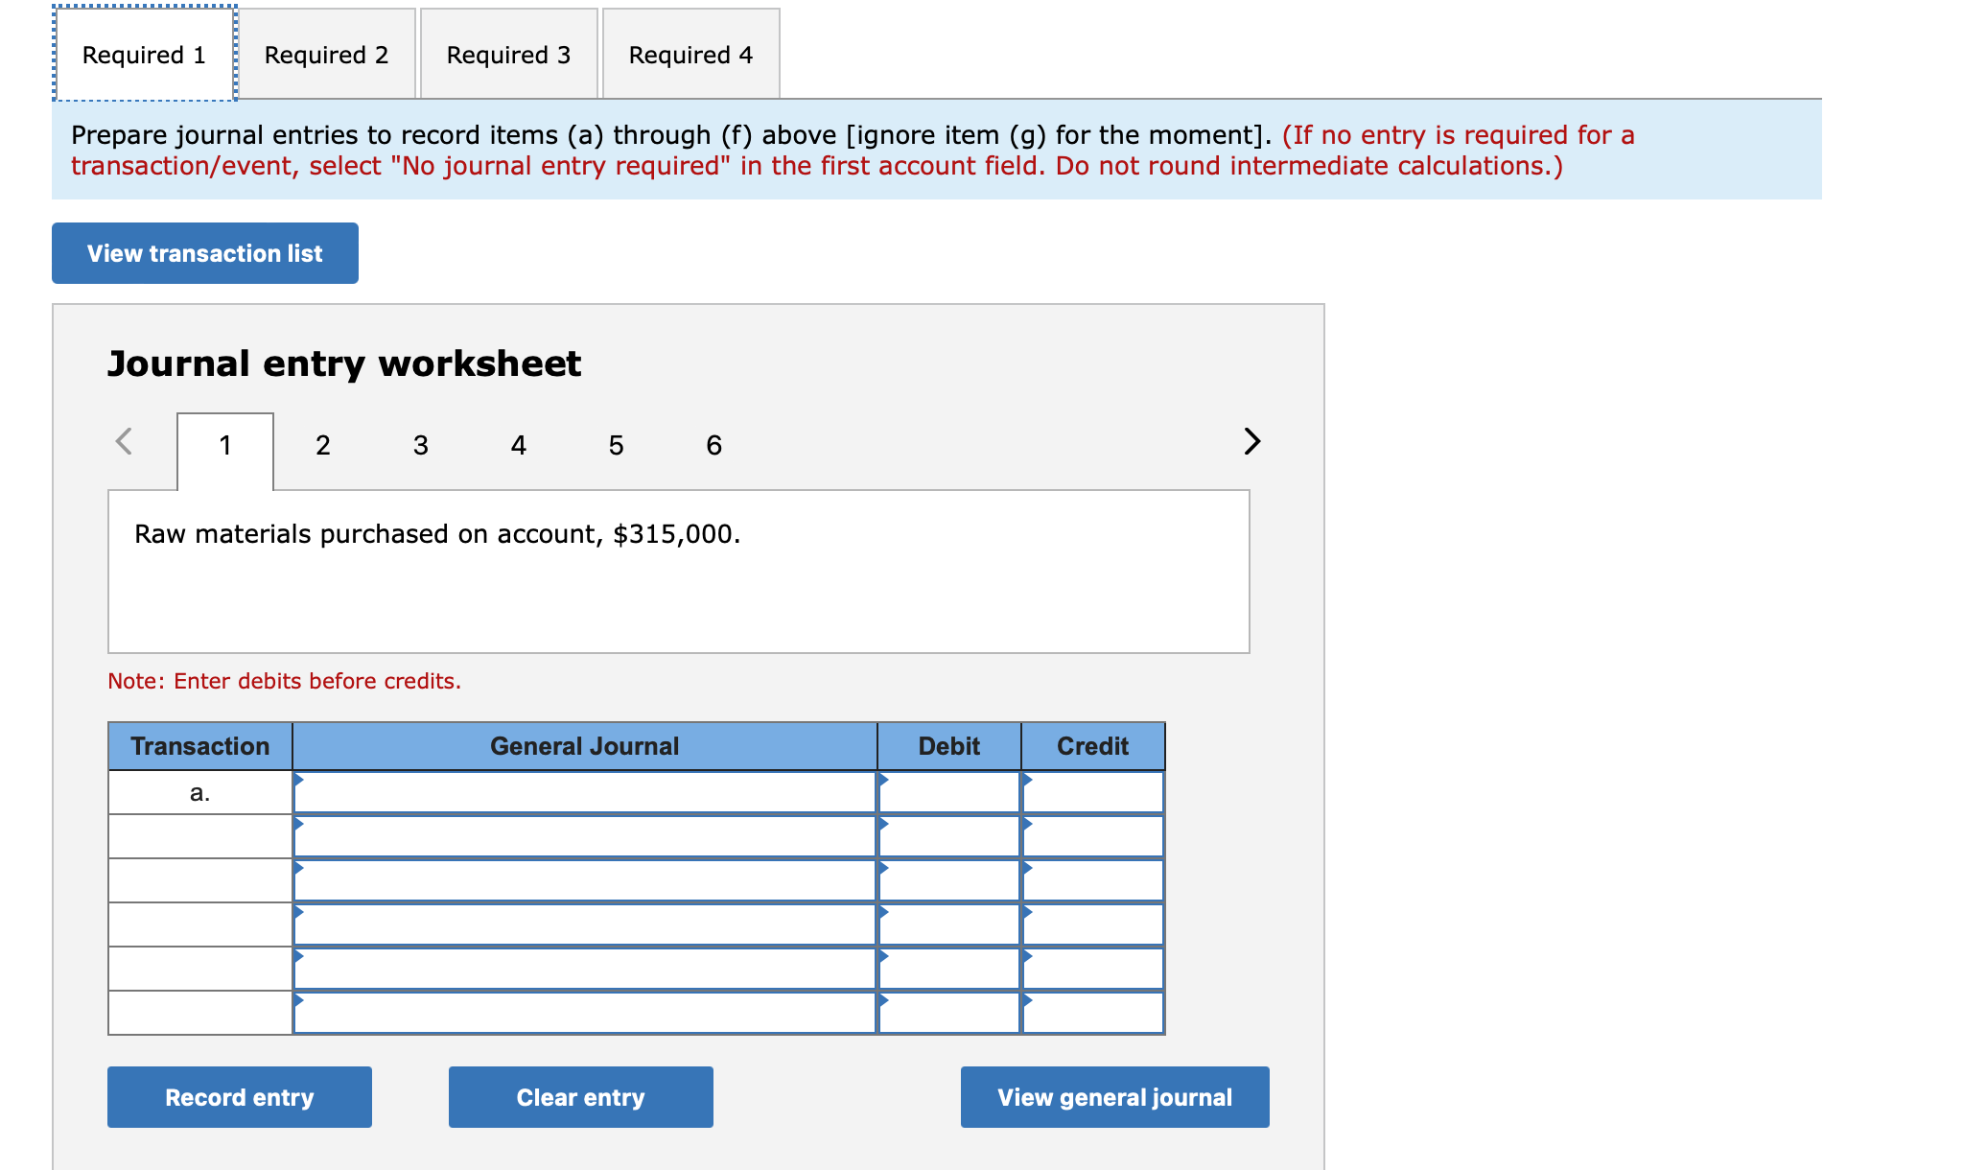This screenshot has height=1170, width=1964.
Task: Open View general journal
Action: pyautogui.click(x=1114, y=1097)
